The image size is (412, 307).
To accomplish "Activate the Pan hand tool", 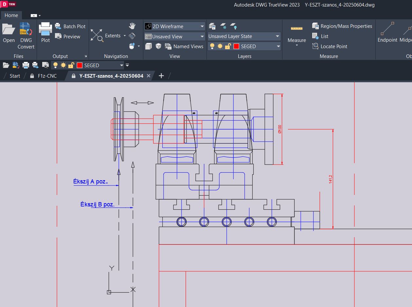I will click(132, 26).
